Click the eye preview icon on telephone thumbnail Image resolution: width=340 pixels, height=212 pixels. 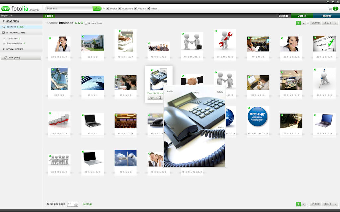[165, 71]
